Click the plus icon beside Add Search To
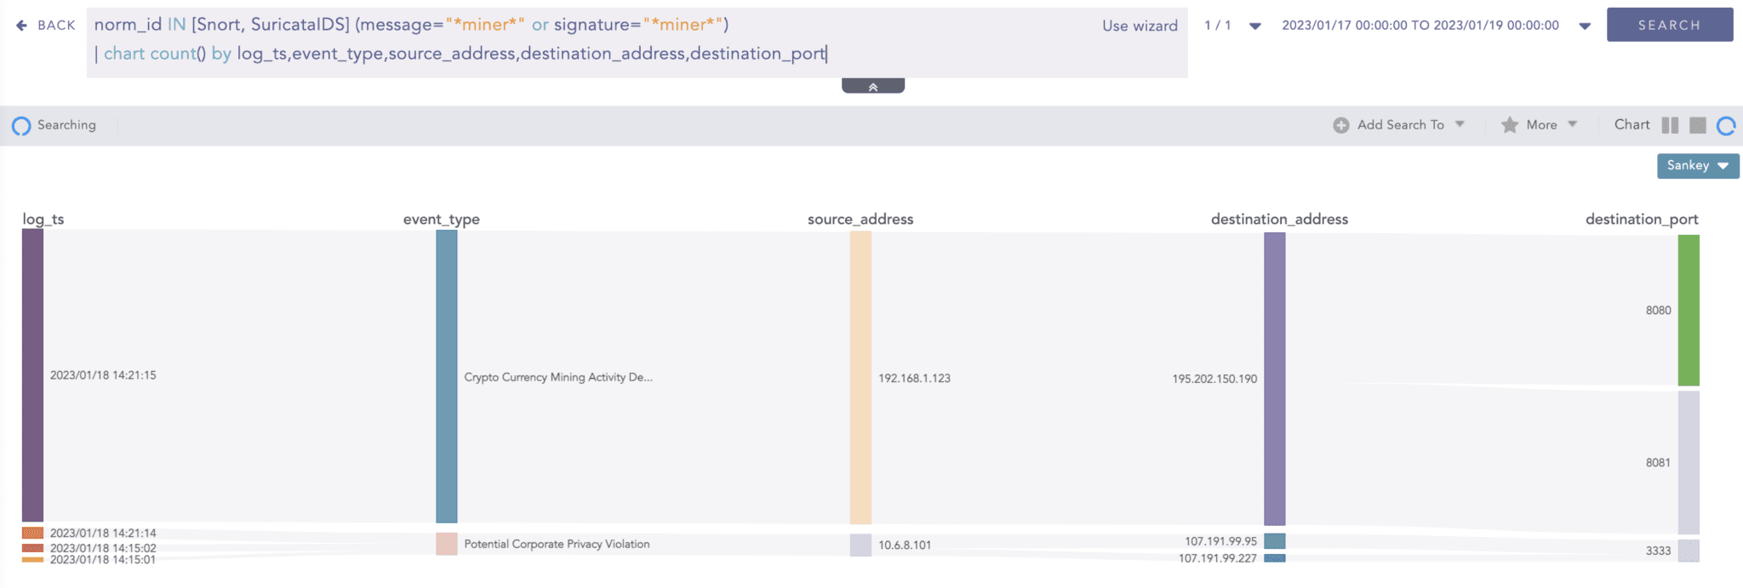The width and height of the screenshot is (1743, 588). pos(1340,125)
